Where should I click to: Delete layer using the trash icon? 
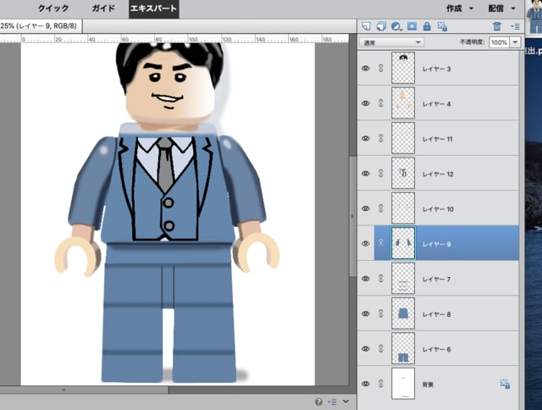[497, 26]
